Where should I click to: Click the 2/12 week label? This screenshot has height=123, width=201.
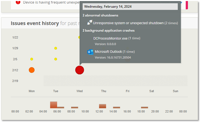pos(15,70)
